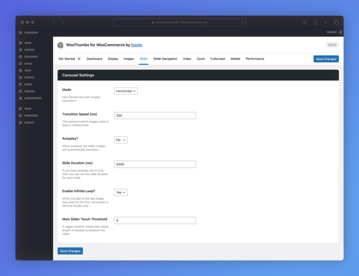Click the share icon in the browser toolbar
Screen dimensions: 359x276
pos(315,22)
